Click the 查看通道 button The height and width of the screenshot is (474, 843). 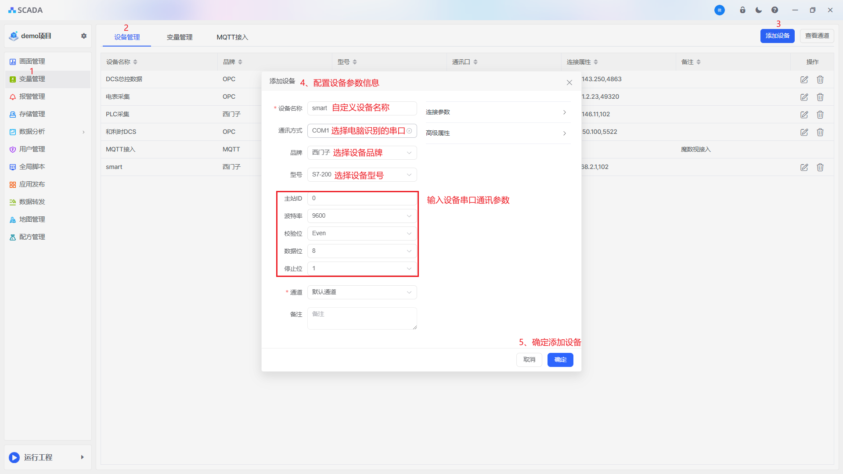point(817,36)
